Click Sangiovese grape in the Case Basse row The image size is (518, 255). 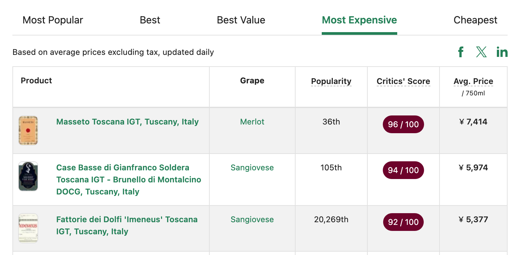pos(252,168)
